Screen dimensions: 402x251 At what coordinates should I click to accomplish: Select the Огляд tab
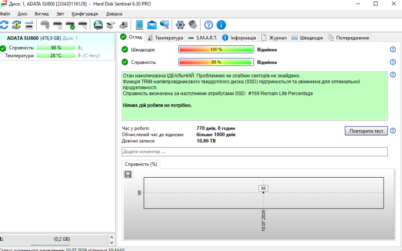pos(131,37)
